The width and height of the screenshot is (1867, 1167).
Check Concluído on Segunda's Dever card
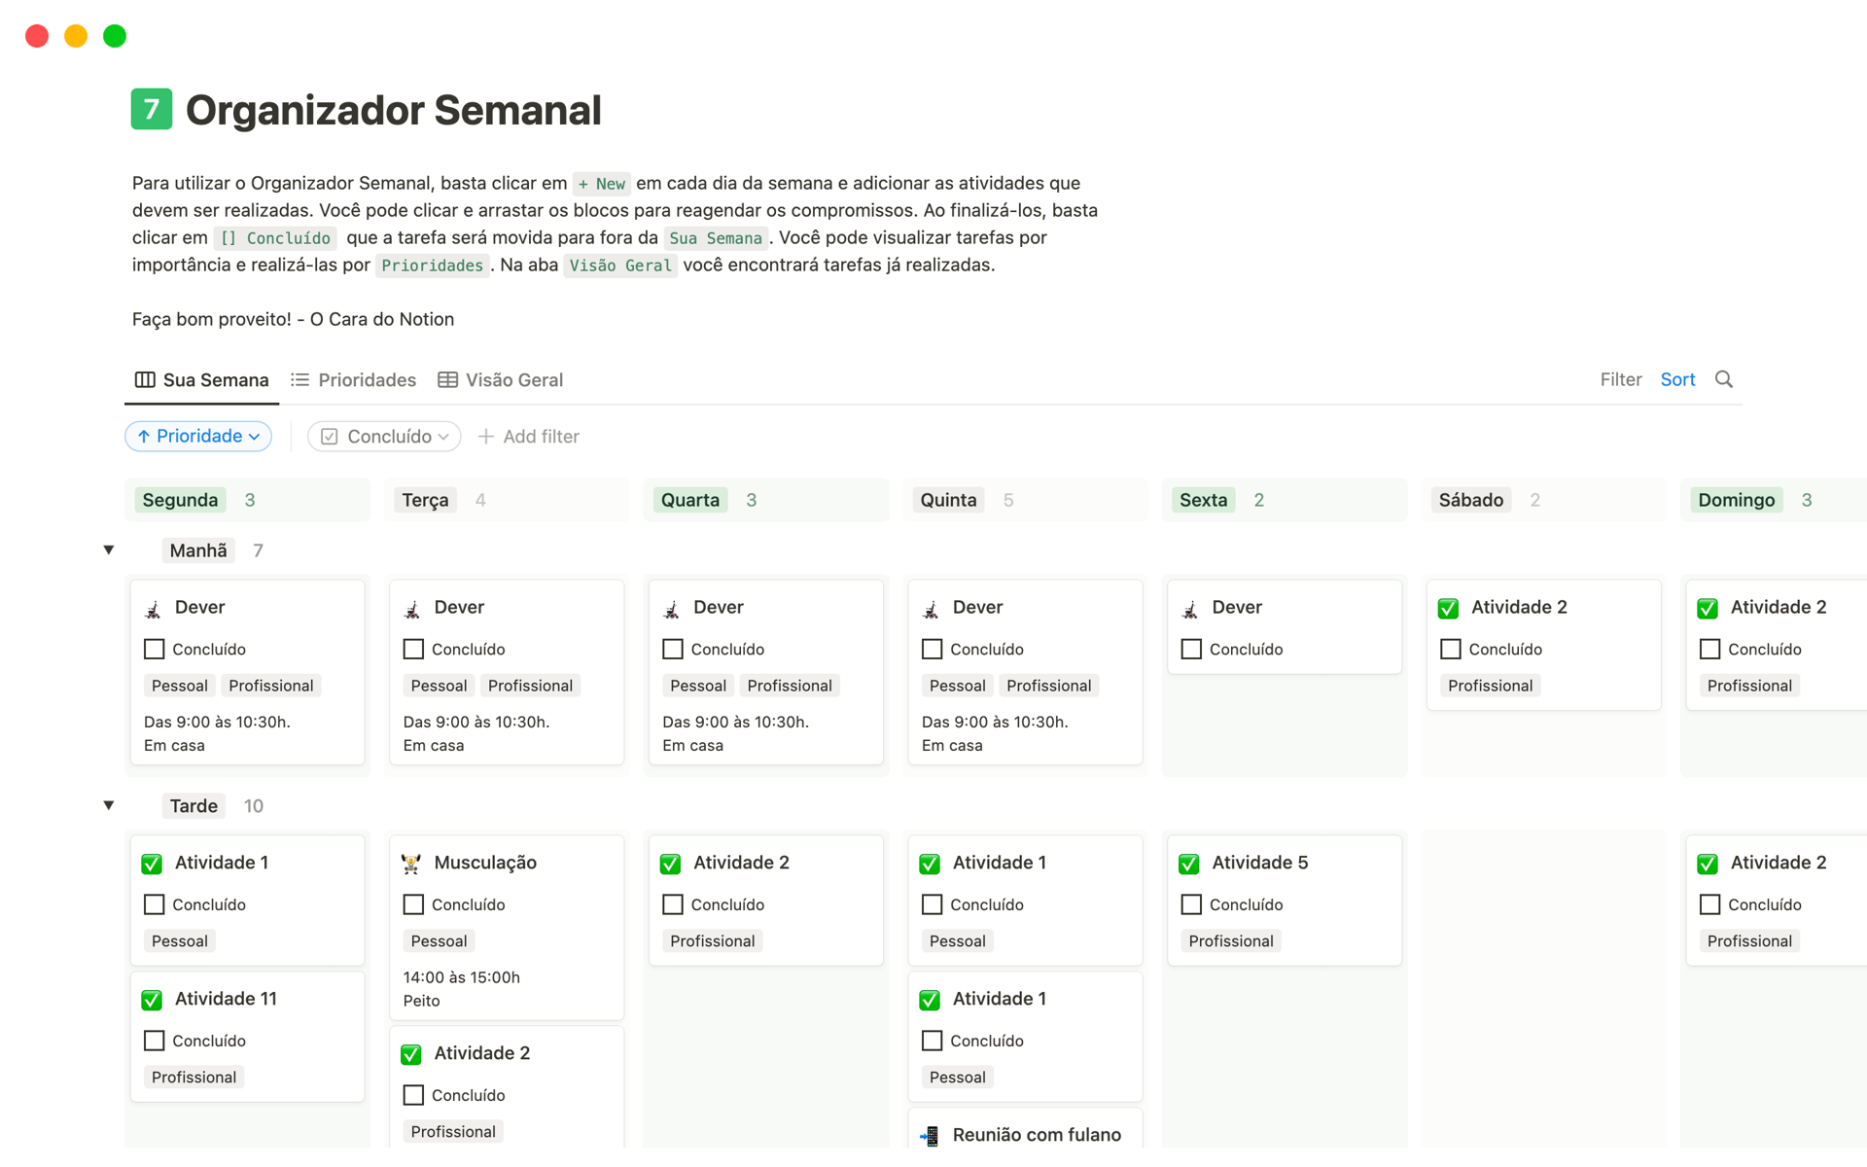[x=154, y=649]
